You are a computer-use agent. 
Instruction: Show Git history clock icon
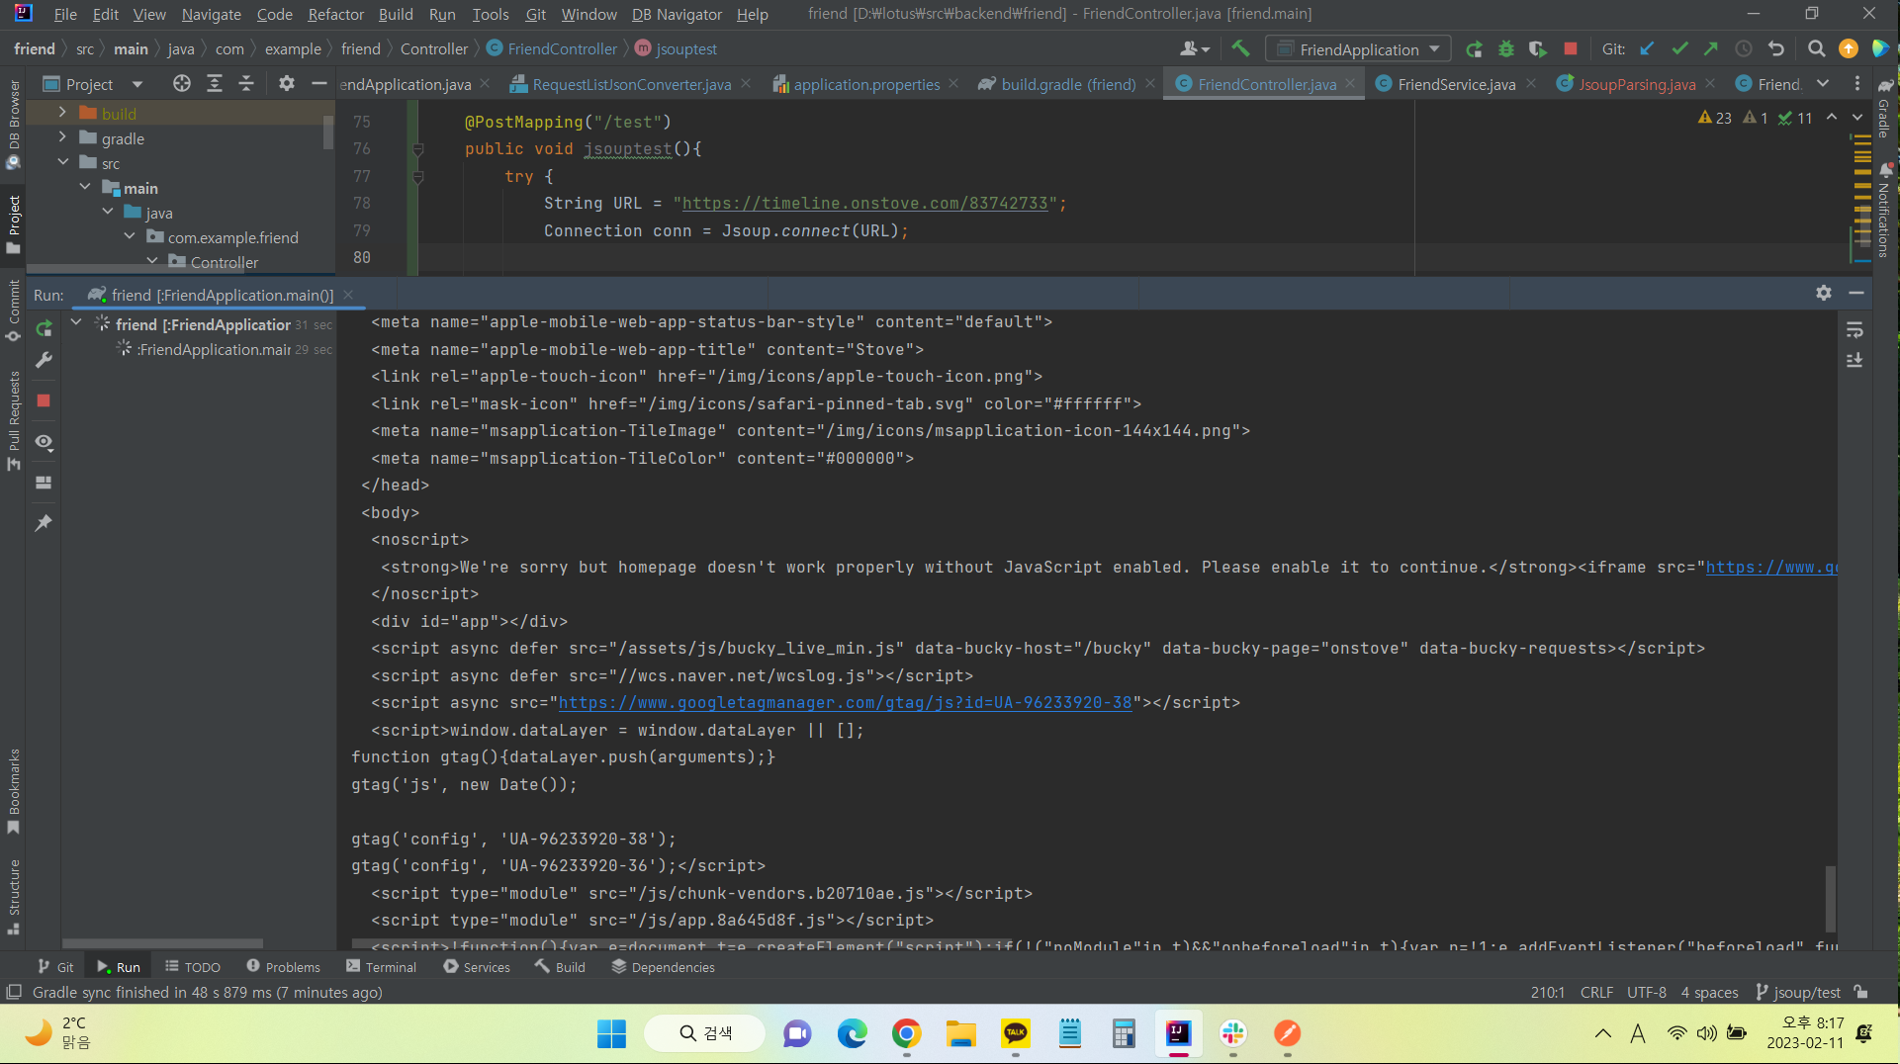pyautogui.click(x=1744, y=48)
